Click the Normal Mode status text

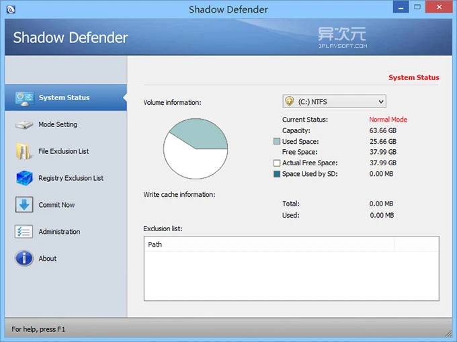tap(388, 120)
